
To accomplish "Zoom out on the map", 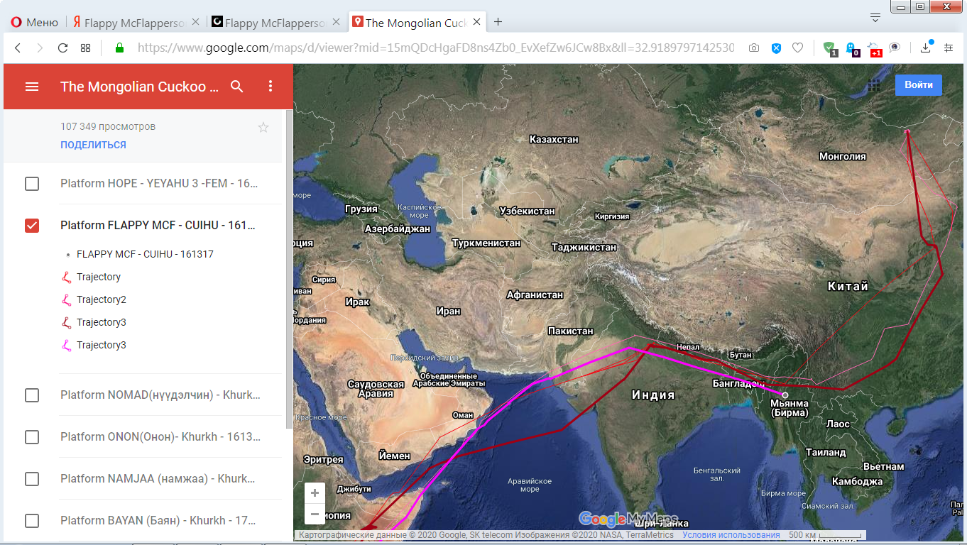I will click(x=315, y=514).
